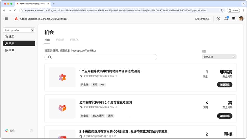Viewport: 247px width, 139px height.
Task: Open the user profile avatar
Action: click(241, 19)
